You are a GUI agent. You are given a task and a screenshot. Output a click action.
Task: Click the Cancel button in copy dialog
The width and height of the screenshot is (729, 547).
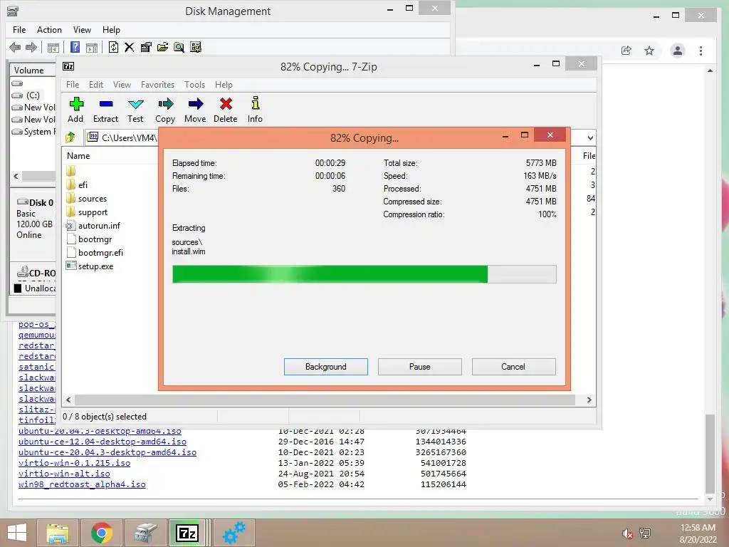[x=513, y=367]
